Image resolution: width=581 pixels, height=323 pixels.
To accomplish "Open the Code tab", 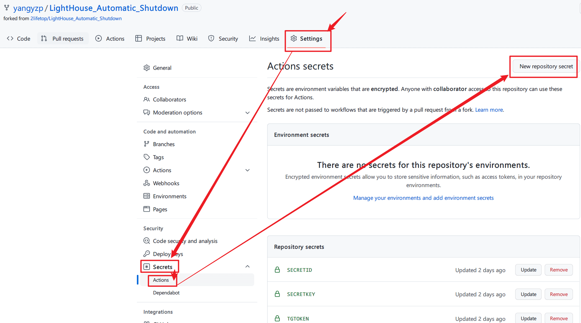I will click(19, 38).
